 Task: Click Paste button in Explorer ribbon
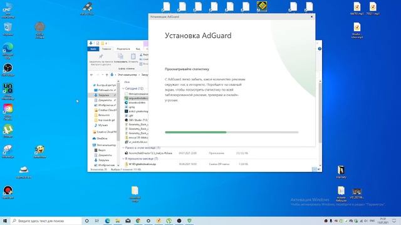pyautogui.click(x=133, y=58)
